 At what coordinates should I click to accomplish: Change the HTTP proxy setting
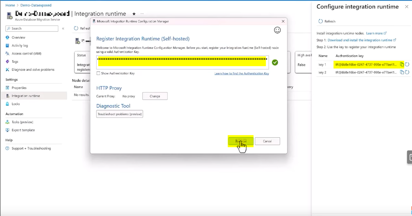coord(155,96)
